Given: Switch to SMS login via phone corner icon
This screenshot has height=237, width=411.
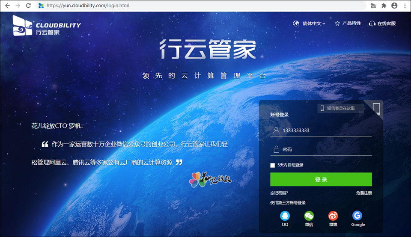Looking at the screenshot, I should [x=376, y=109].
